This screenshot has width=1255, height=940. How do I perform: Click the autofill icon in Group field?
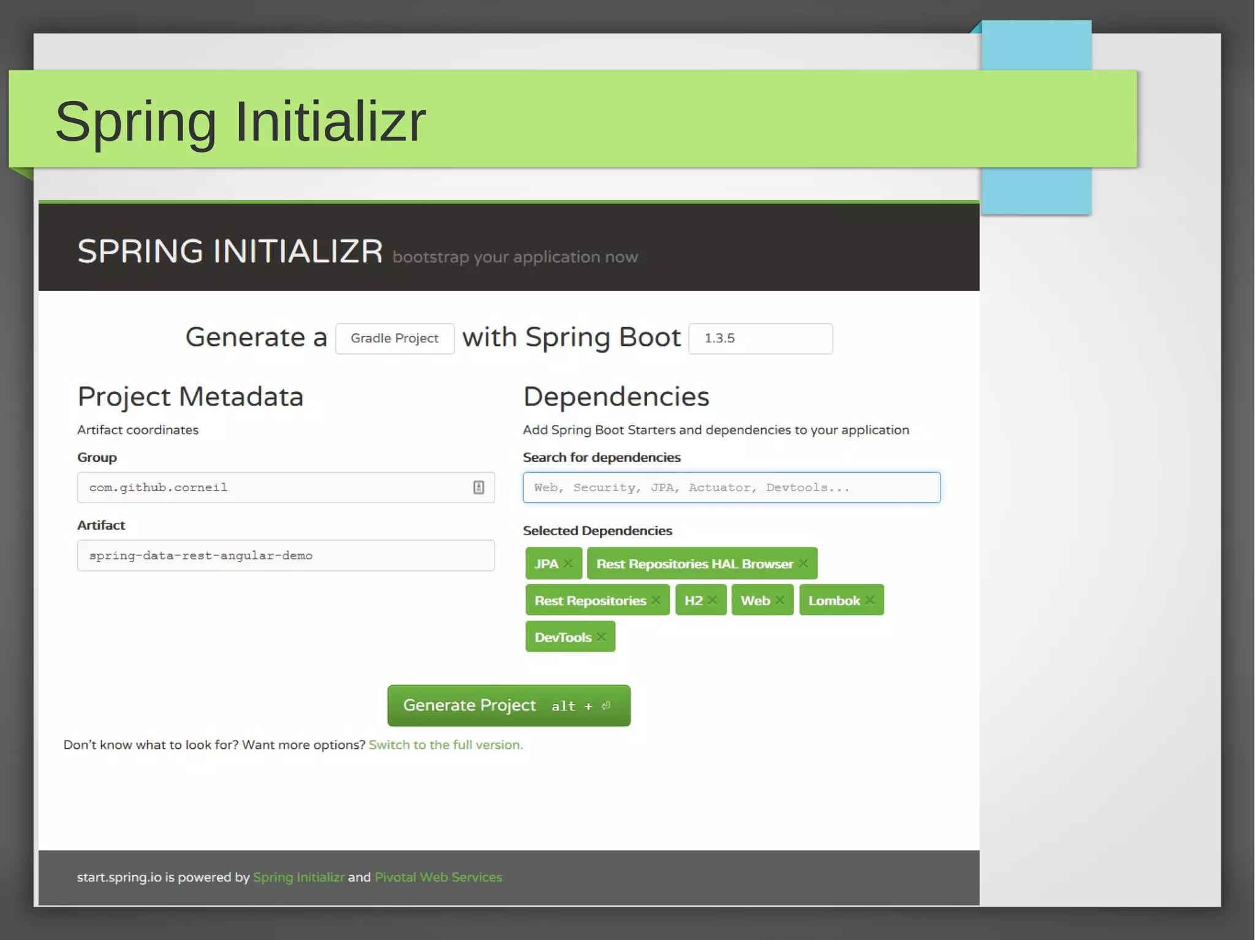(x=479, y=487)
